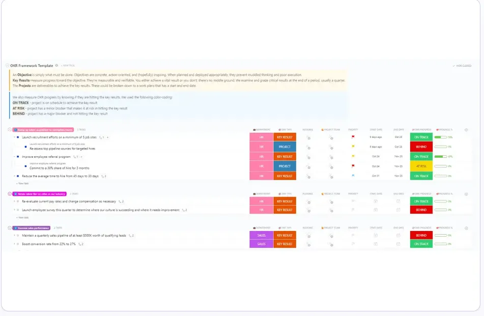The width and height of the screenshot is (484, 316).
Task: Collapse subtasks of Launch recruitment efforts task
Action: point(14,137)
